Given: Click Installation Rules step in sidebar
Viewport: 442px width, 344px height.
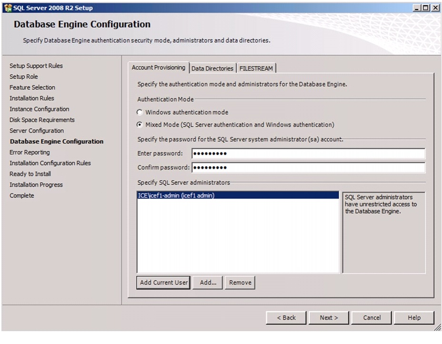Looking at the screenshot, I should (x=32, y=98).
